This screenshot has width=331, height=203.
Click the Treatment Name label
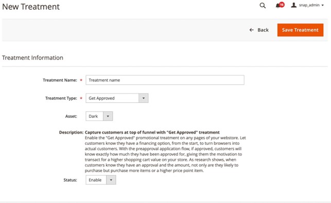tap(60, 80)
